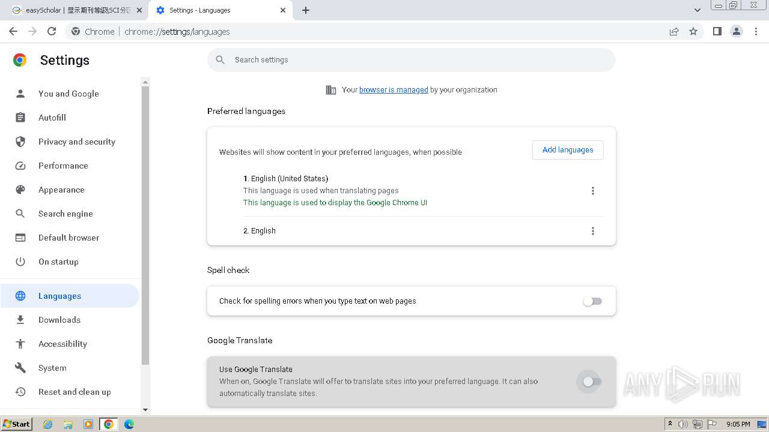The height and width of the screenshot is (432, 769).
Task: Open You and Google settings
Action: (68, 94)
